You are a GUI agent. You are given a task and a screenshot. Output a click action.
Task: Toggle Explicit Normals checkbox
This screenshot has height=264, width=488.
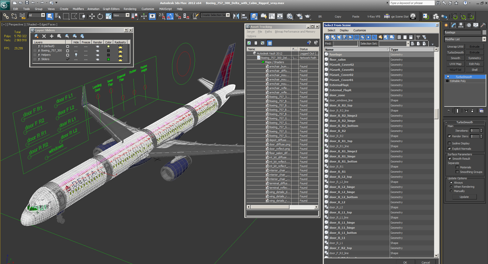(x=449, y=148)
